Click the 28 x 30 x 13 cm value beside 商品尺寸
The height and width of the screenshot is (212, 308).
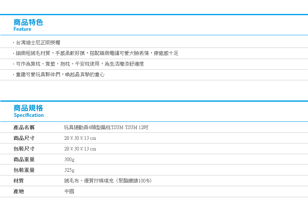pos(80,138)
